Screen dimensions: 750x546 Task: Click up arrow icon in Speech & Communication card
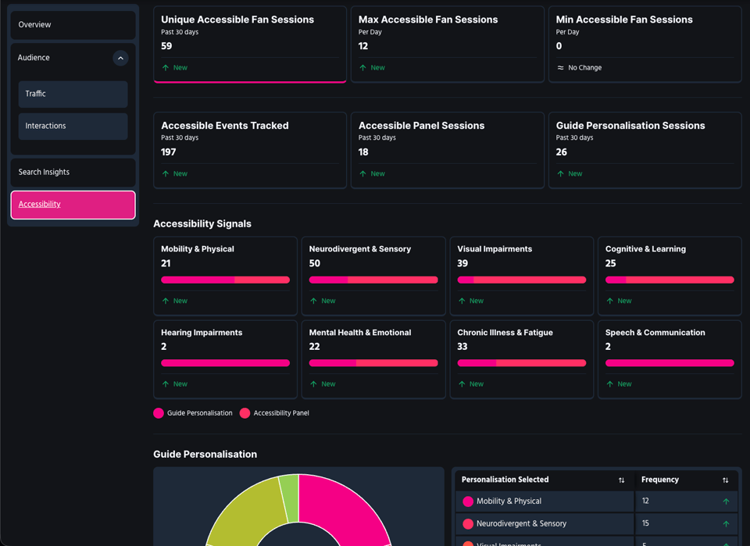(610, 384)
